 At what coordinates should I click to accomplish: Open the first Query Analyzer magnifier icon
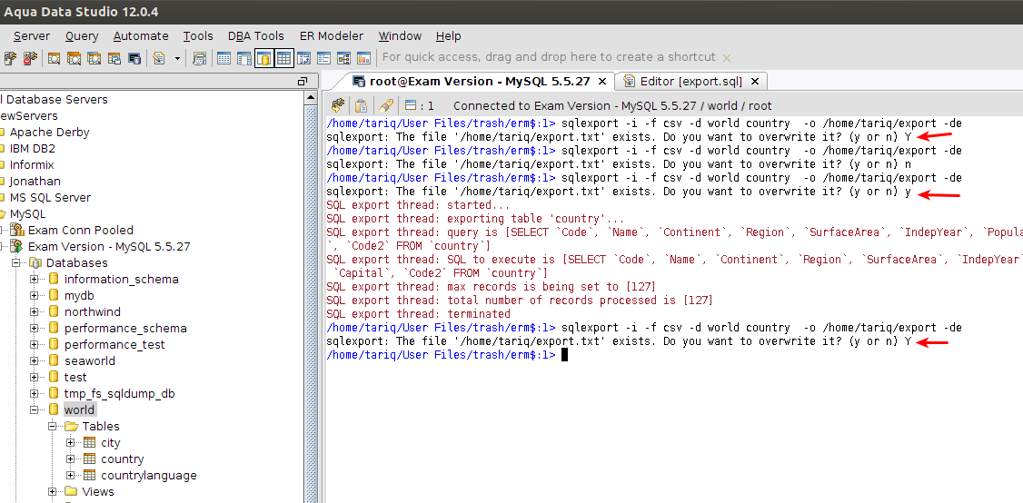[x=55, y=58]
